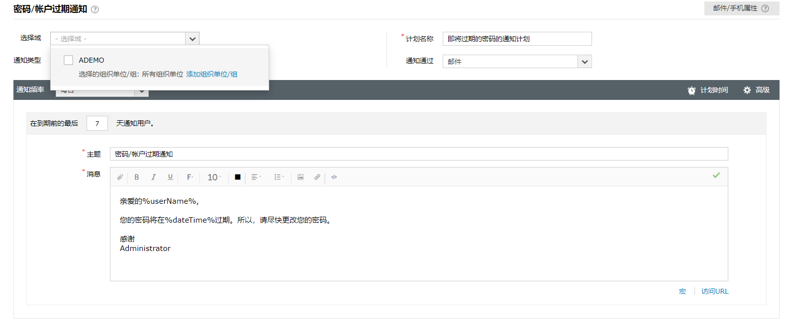
Task: Open the font size 10 dropdown
Action: (x=214, y=177)
